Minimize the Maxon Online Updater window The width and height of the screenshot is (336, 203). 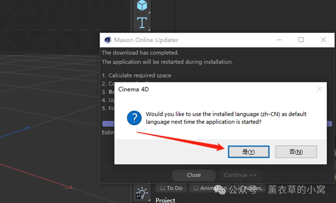tap(279, 40)
